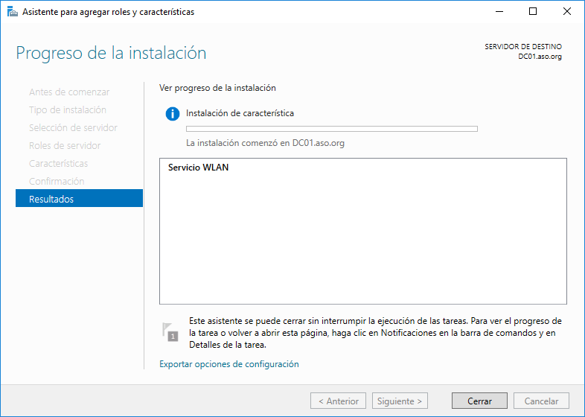Select Antes de comenzar step
Image resolution: width=585 pixels, height=417 pixels.
69,92
